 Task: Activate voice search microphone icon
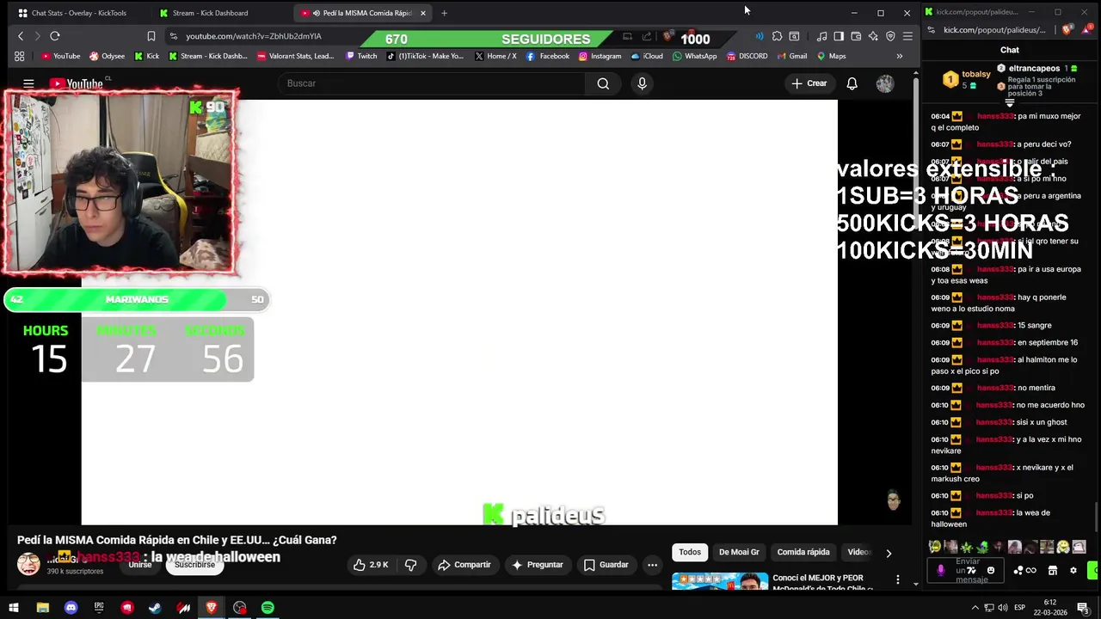(x=642, y=83)
